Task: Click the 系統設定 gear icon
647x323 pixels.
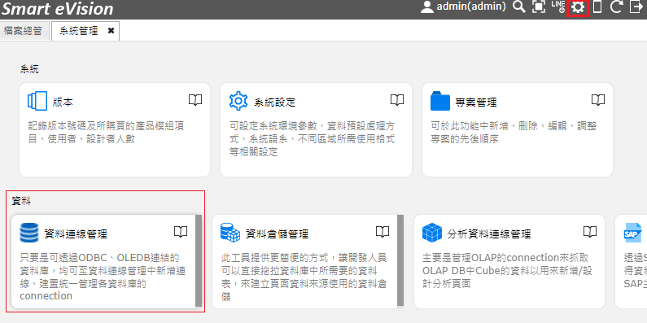Action: tap(238, 102)
